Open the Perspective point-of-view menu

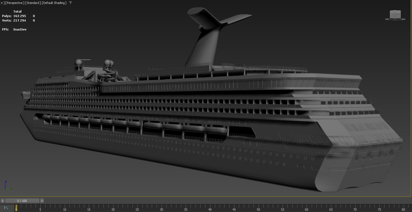click(x=15, y=3)
